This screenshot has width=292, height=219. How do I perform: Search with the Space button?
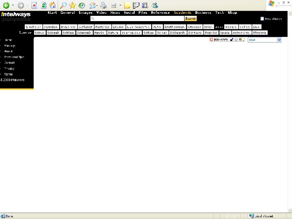tap(225, 32)
